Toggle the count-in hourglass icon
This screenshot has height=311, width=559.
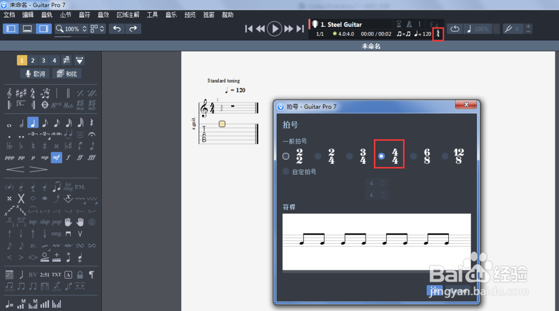tap(399, 24)
